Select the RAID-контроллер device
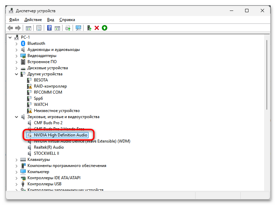 [x=50, y=86]
